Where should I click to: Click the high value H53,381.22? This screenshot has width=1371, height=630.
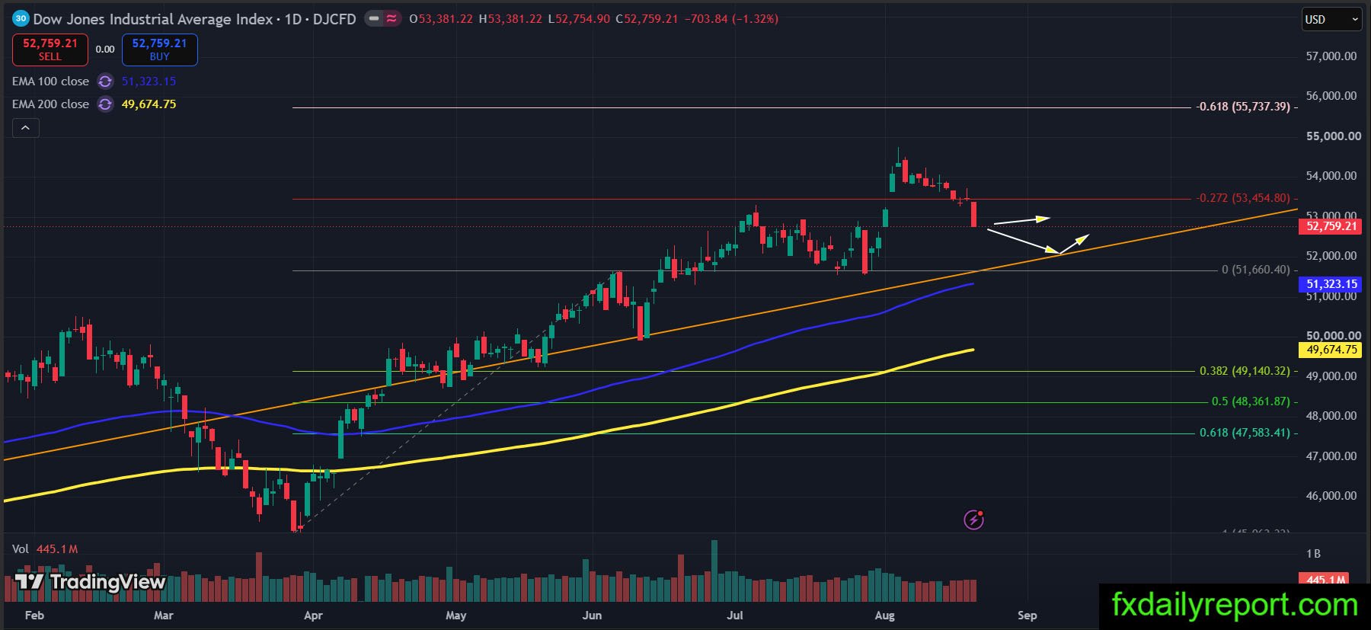pyautogui.click(x=510, y=19)
